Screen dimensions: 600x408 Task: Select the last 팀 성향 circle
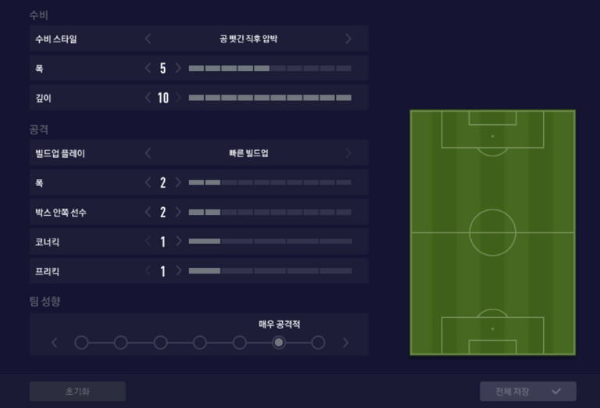(x=318, y=342)
